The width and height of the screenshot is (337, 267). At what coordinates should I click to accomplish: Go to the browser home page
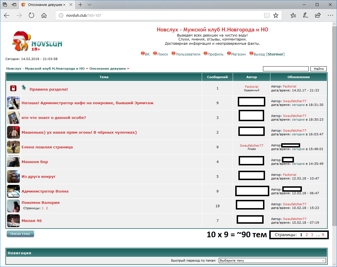[x=44, y=16]
